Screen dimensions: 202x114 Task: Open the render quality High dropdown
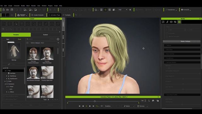pyautogui.click(x=123, y=10)
